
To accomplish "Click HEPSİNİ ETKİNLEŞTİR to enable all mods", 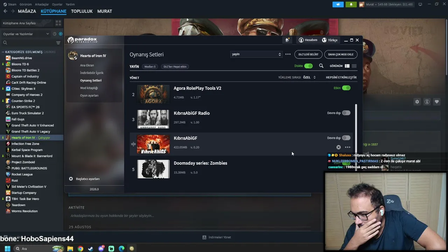I will point(341,77).
